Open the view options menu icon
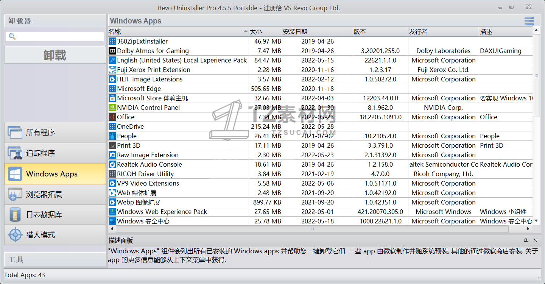 point(529,21)
